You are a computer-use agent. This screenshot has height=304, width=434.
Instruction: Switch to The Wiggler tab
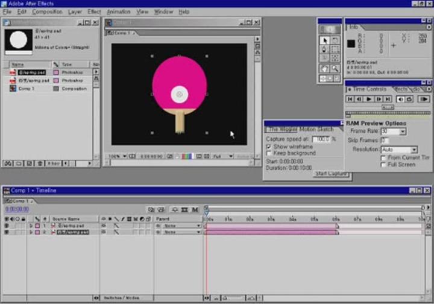click(283, 129)
